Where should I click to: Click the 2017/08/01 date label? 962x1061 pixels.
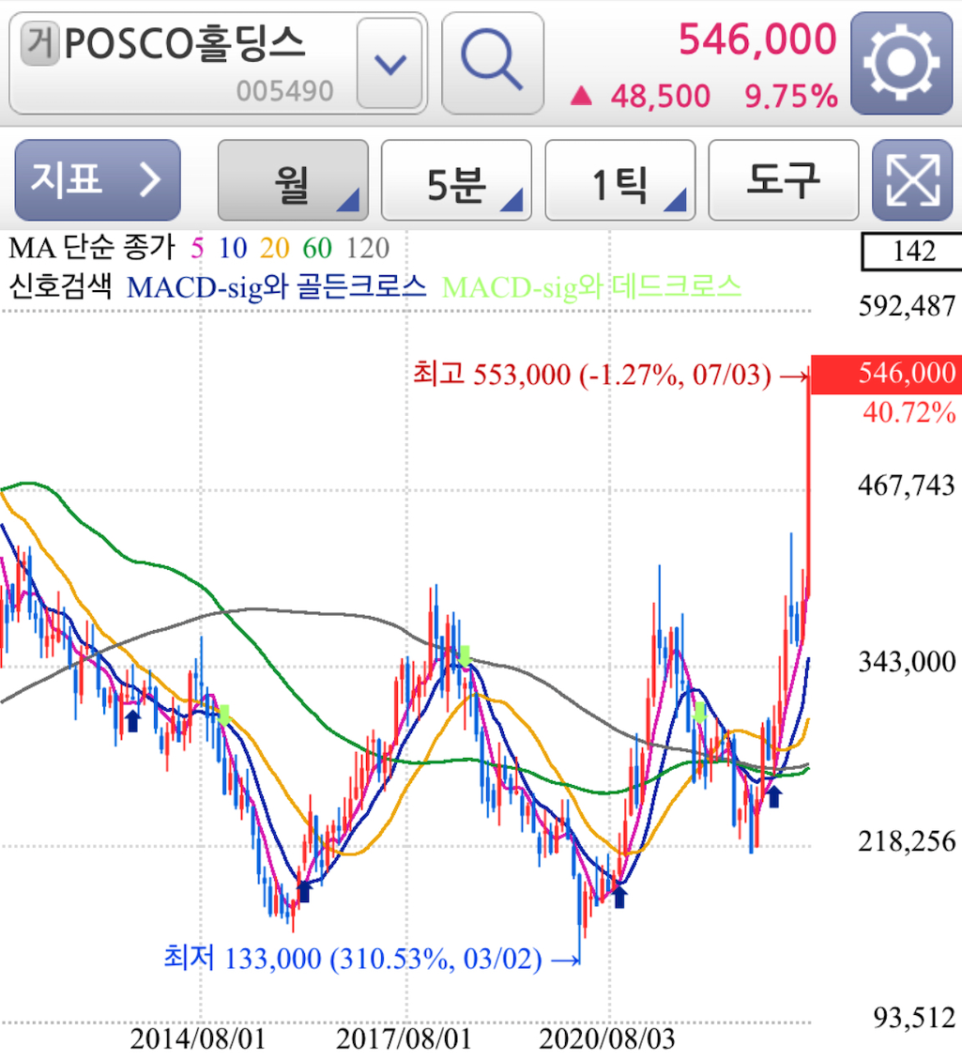(404, 1038)
